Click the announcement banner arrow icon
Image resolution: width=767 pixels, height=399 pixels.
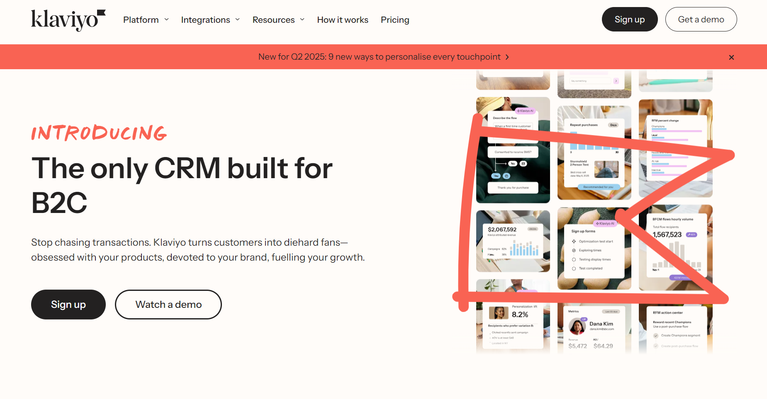[x=507, y=57]
